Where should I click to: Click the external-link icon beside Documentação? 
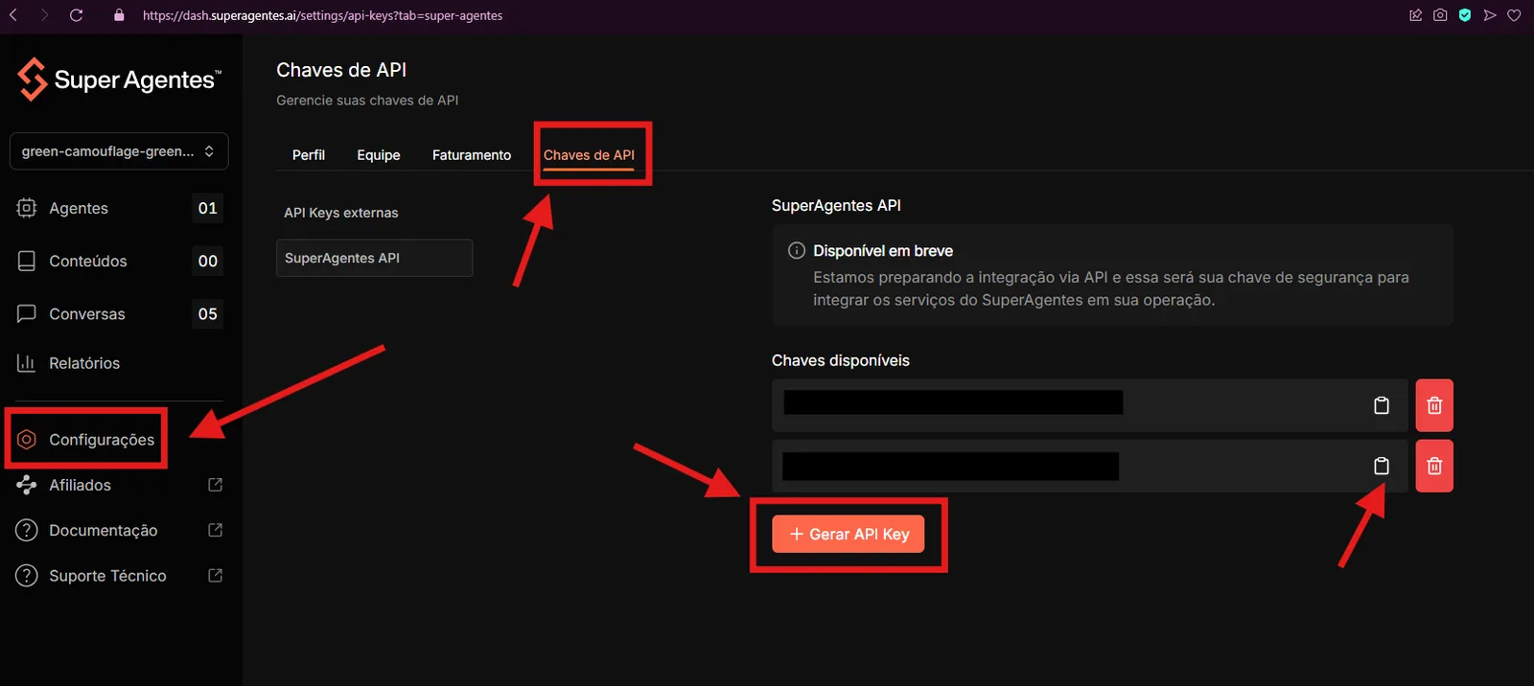tap(215, 530)
